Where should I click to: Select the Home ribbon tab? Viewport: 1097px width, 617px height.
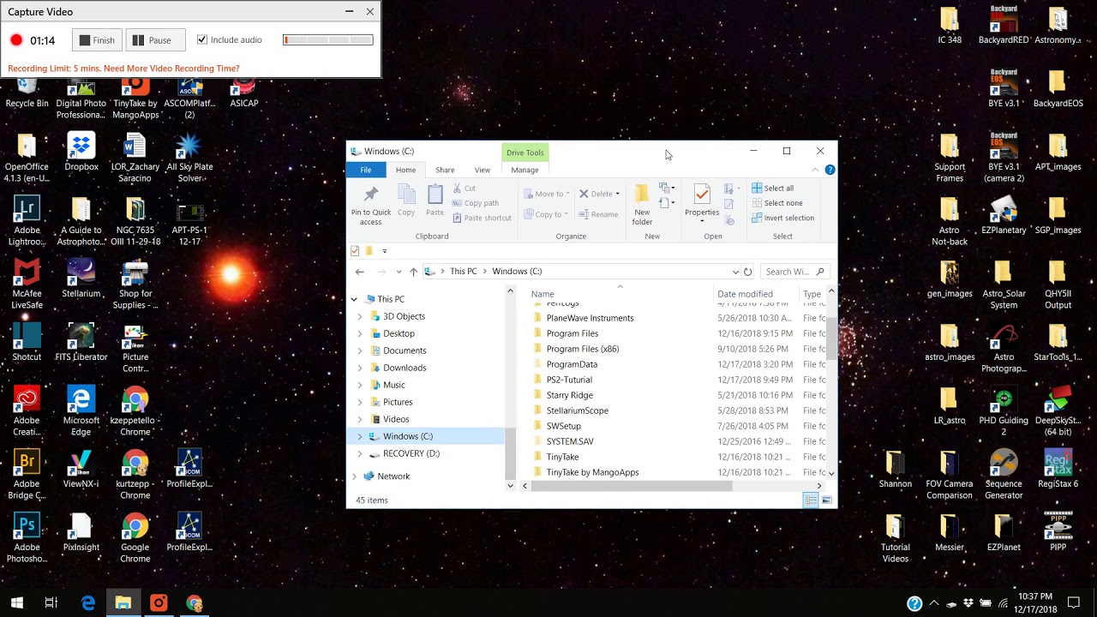point(405,170)
